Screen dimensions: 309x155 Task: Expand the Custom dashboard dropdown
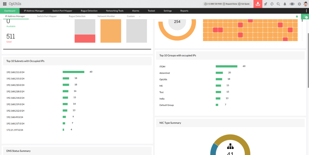point(139,16)
